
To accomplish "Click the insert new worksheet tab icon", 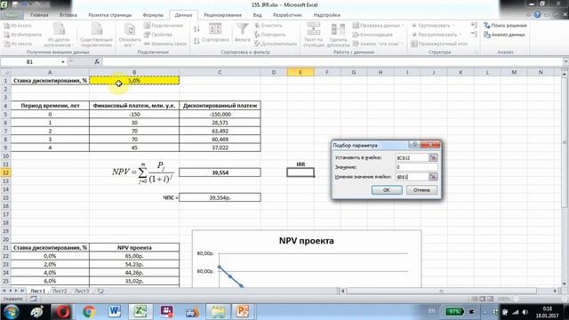I will 100,291.
